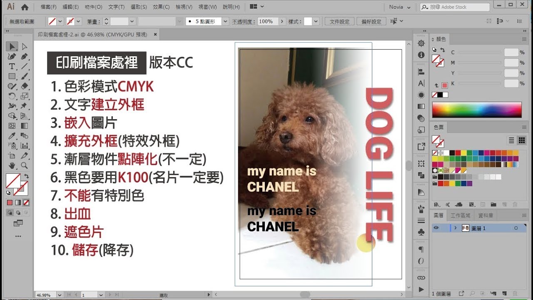Switch swatches panel to thumbnail grid view
The height and width of the screenshot is (300, 533).
click(x=521, y=140)
